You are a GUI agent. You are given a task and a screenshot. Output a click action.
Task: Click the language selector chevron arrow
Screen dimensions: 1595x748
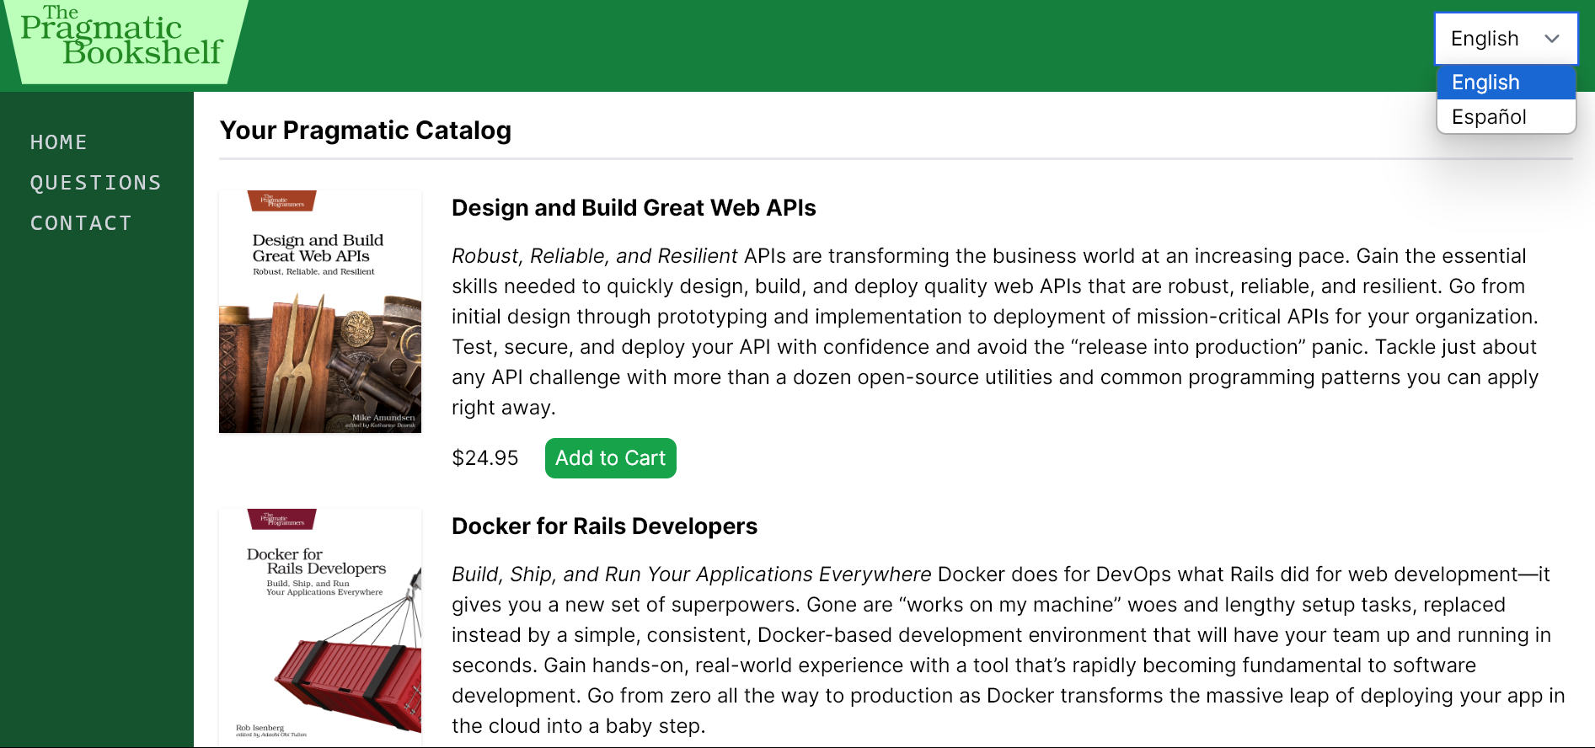click(x=1551, y=39)
